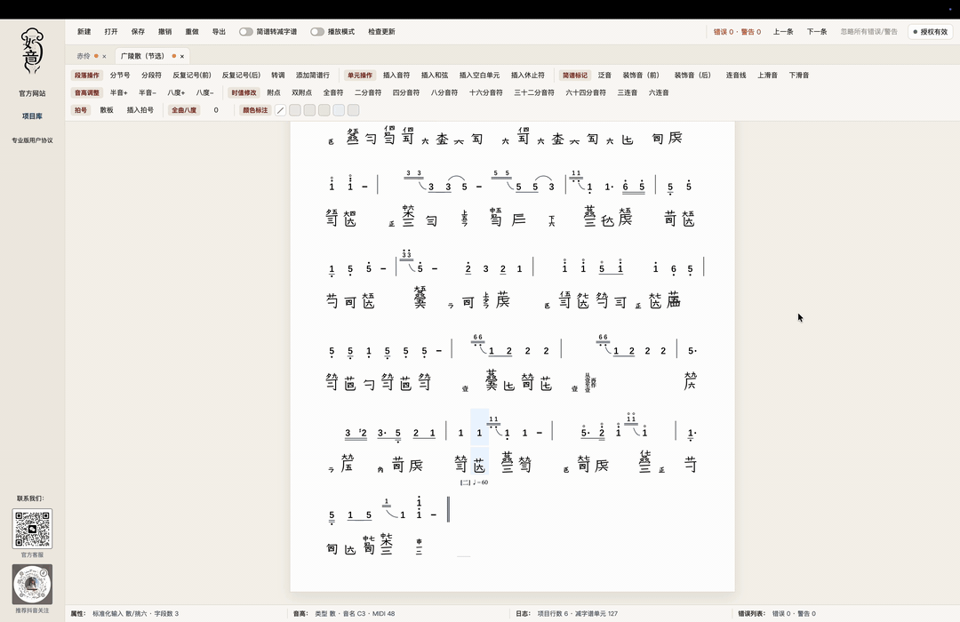Close the 赤伶 tab

tap(104, 56)
